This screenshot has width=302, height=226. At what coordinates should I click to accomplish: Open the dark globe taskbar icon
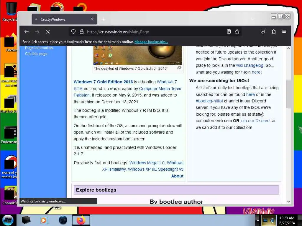click(x=63, y=220)
